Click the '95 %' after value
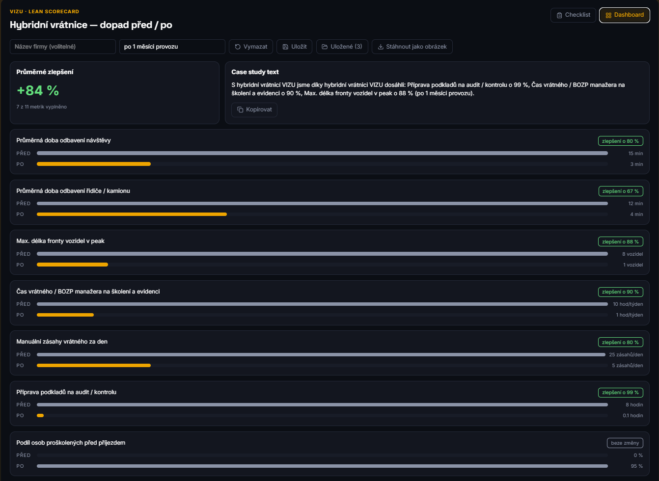Viewport: 659px width, 481px height. [637, 466]
